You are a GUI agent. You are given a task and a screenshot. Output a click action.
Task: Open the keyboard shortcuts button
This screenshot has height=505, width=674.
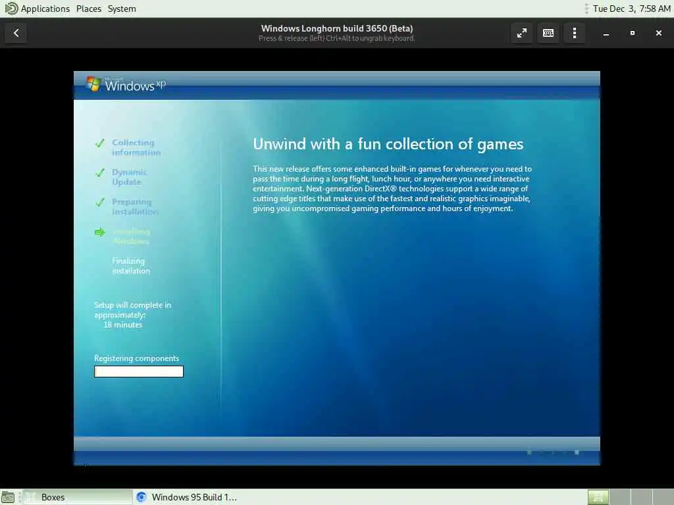[x=548, y=33]
